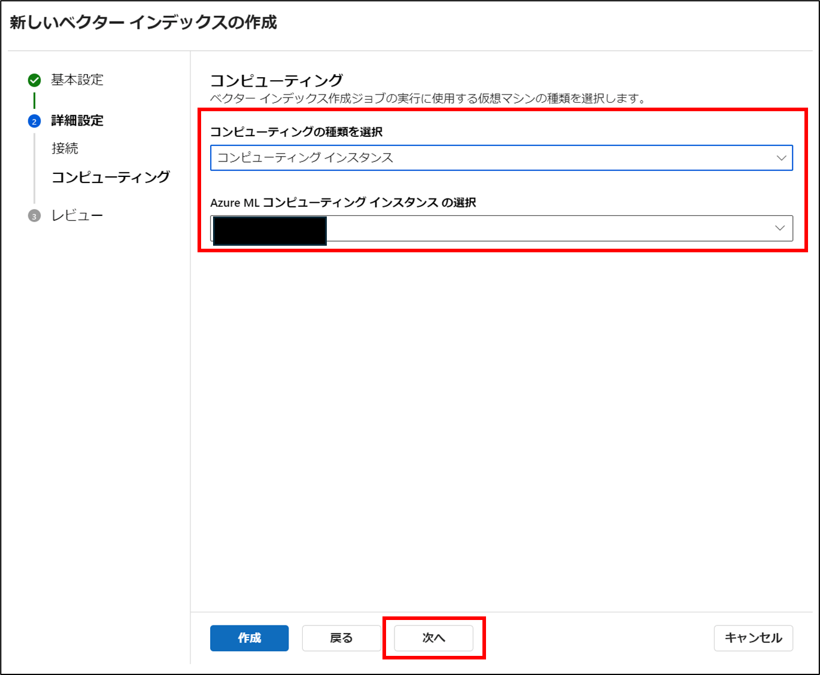The width and height of the screenshot is (820, 675).
Task: Select the コンピューティング sub-step
Action: click(x=111, y=177)
